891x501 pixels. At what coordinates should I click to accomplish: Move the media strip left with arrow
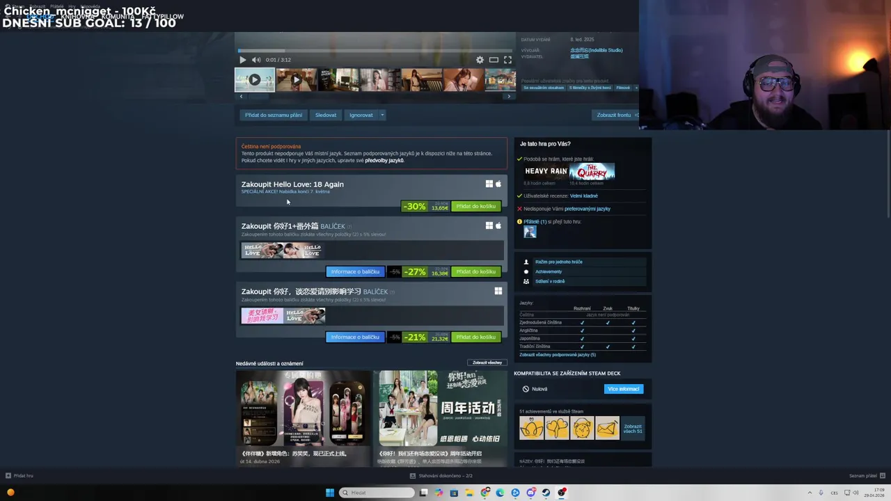tap(241, 96)
